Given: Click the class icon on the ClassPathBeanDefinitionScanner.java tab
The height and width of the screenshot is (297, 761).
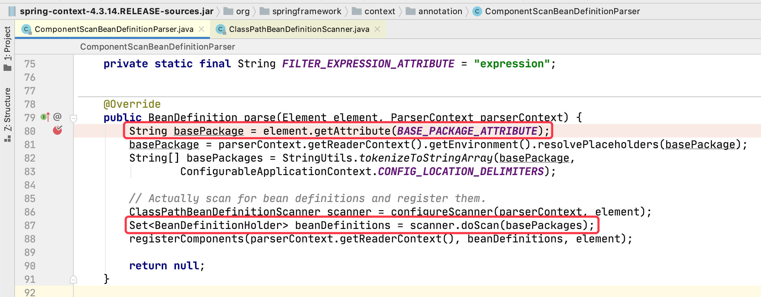Looking at the screenshot, I should [221, 29].
